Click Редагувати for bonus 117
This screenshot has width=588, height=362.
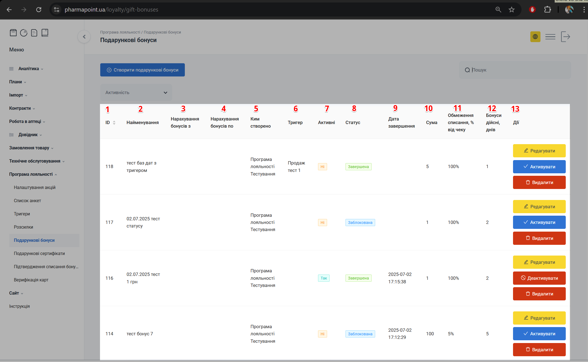point(539,207)
